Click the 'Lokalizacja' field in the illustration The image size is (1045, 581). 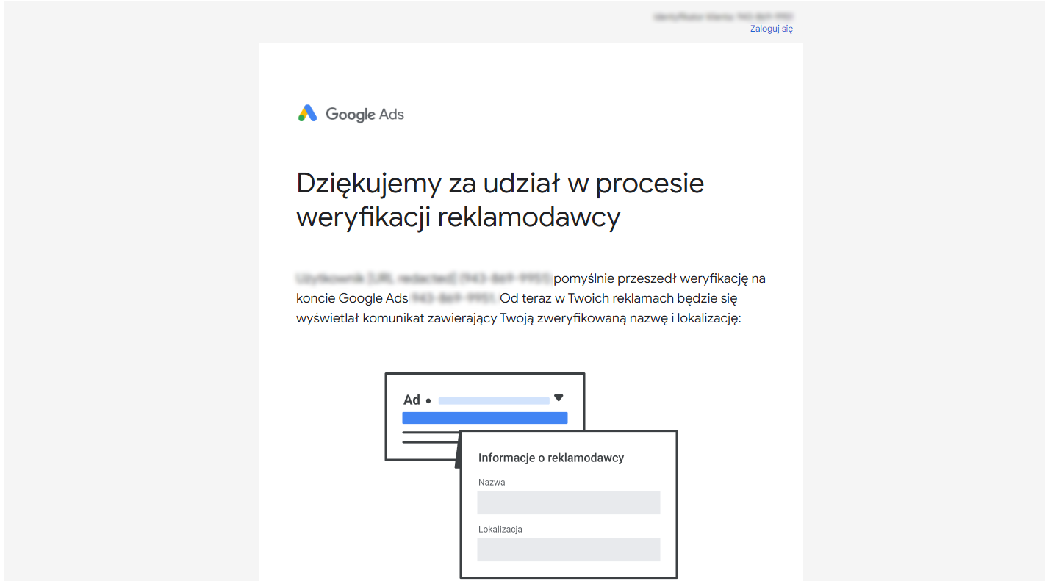(569, 550)
